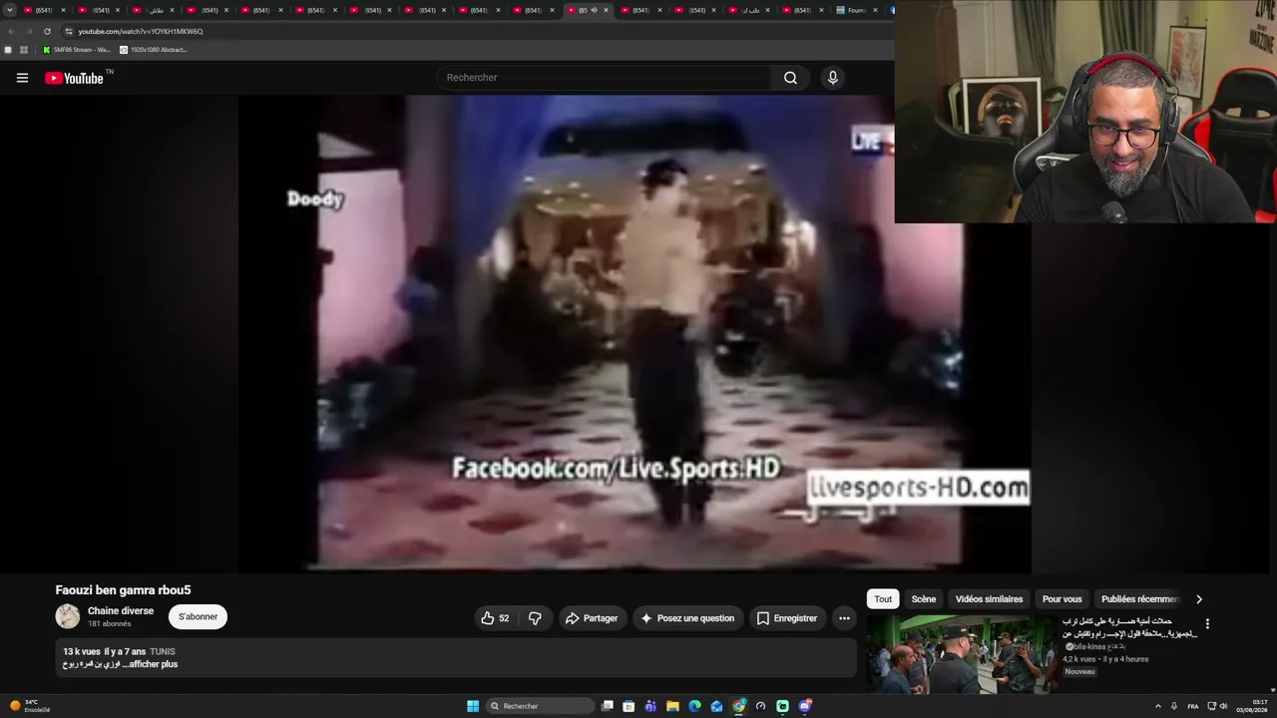Open File Explorer from the taskbar
1277x718 pixels.
pos(672,706)
